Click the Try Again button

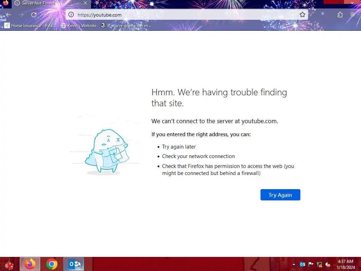280,195
